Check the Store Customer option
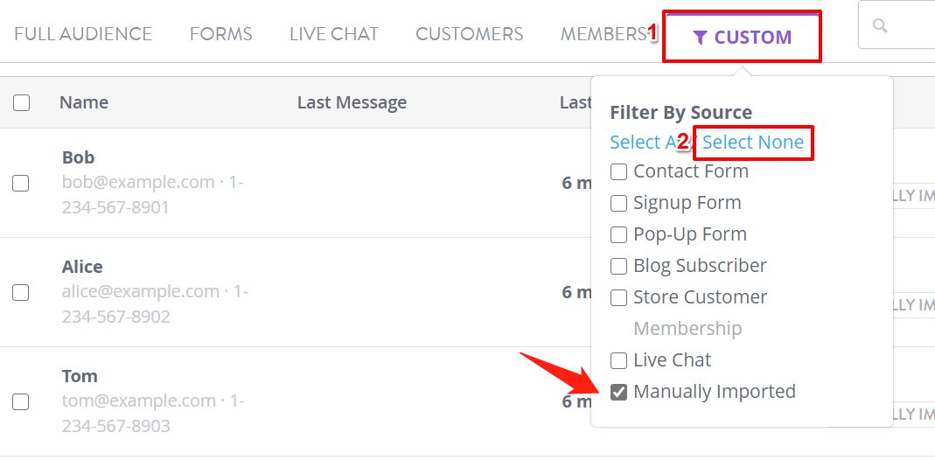 coord(619,297)
